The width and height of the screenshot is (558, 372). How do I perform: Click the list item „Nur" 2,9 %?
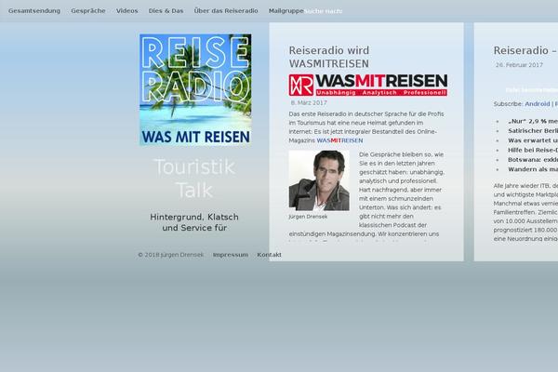(x=533, y=122)
